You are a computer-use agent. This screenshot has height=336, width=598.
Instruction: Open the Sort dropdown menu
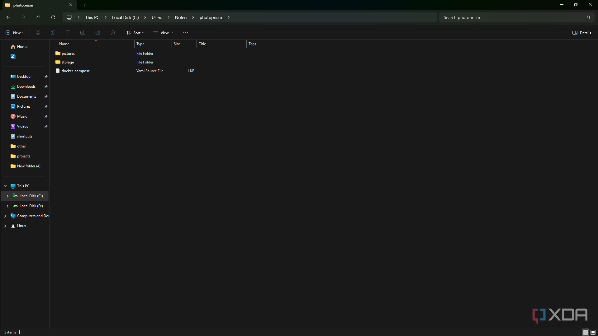[x=135, y=33]
